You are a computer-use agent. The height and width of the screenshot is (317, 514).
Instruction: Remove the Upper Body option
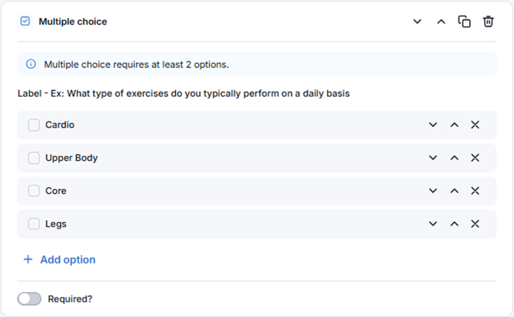pos(475,158)
